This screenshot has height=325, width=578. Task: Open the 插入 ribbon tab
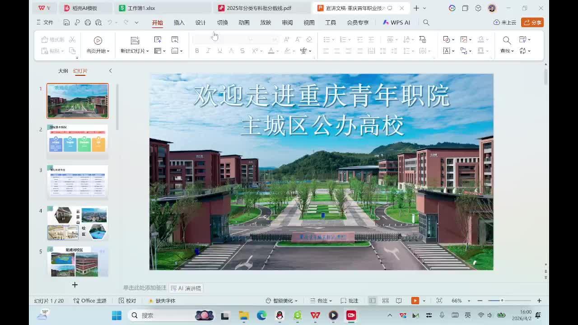pos(179,23)
